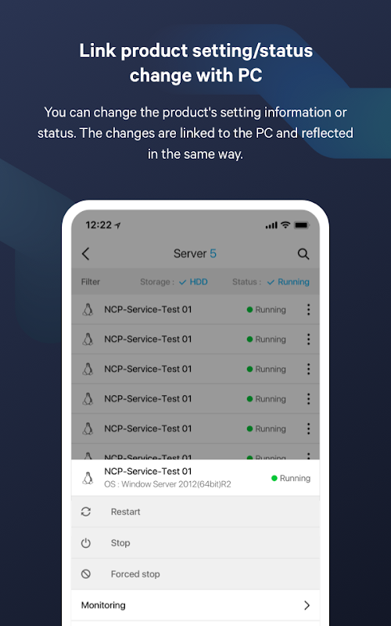Click the Linux penguin icon in the action sheet
391x626 pixels.
click(88, 478)
